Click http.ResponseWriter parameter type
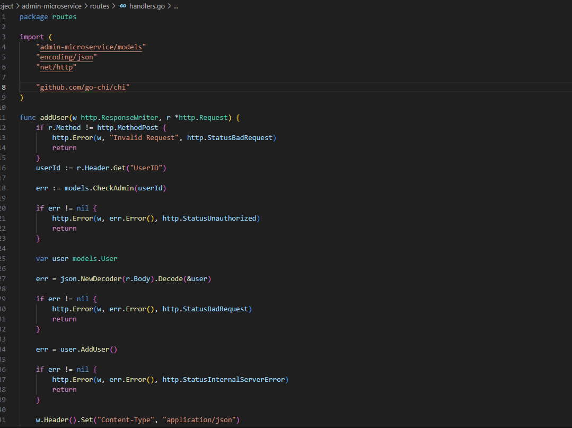Screen dimensions: 572x428 coord(119,118)
